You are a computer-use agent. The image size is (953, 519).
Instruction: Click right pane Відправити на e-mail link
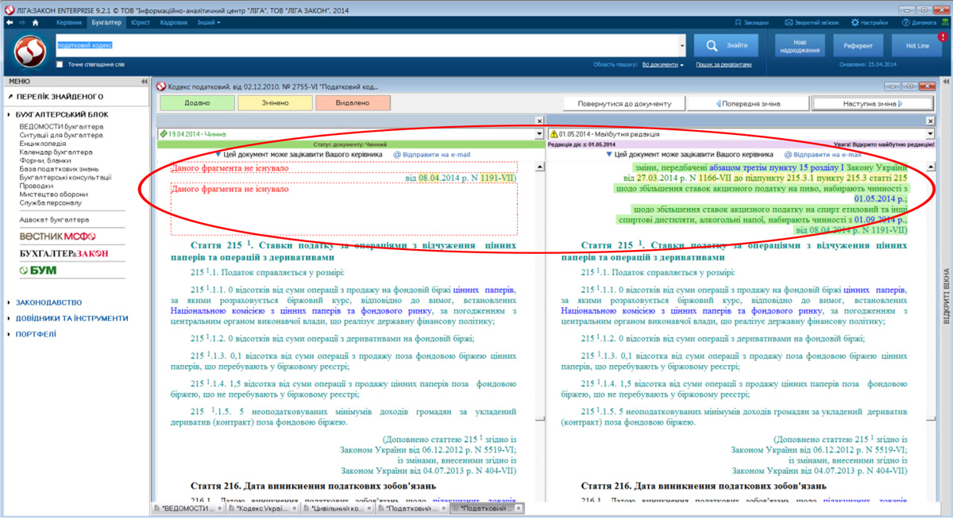tap(823, 154)
